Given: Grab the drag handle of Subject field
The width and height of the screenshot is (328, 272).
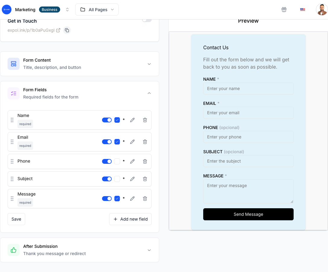Looking at the screenshot, I should click(x=12, y=179).
